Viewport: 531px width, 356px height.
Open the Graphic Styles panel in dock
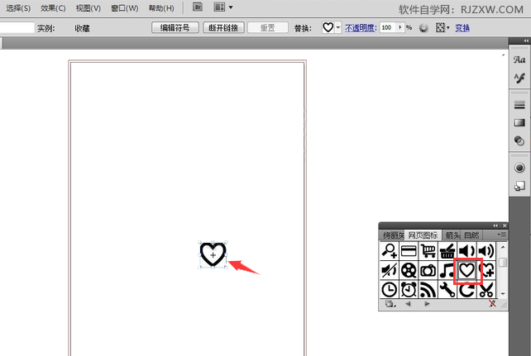(519, 186)
